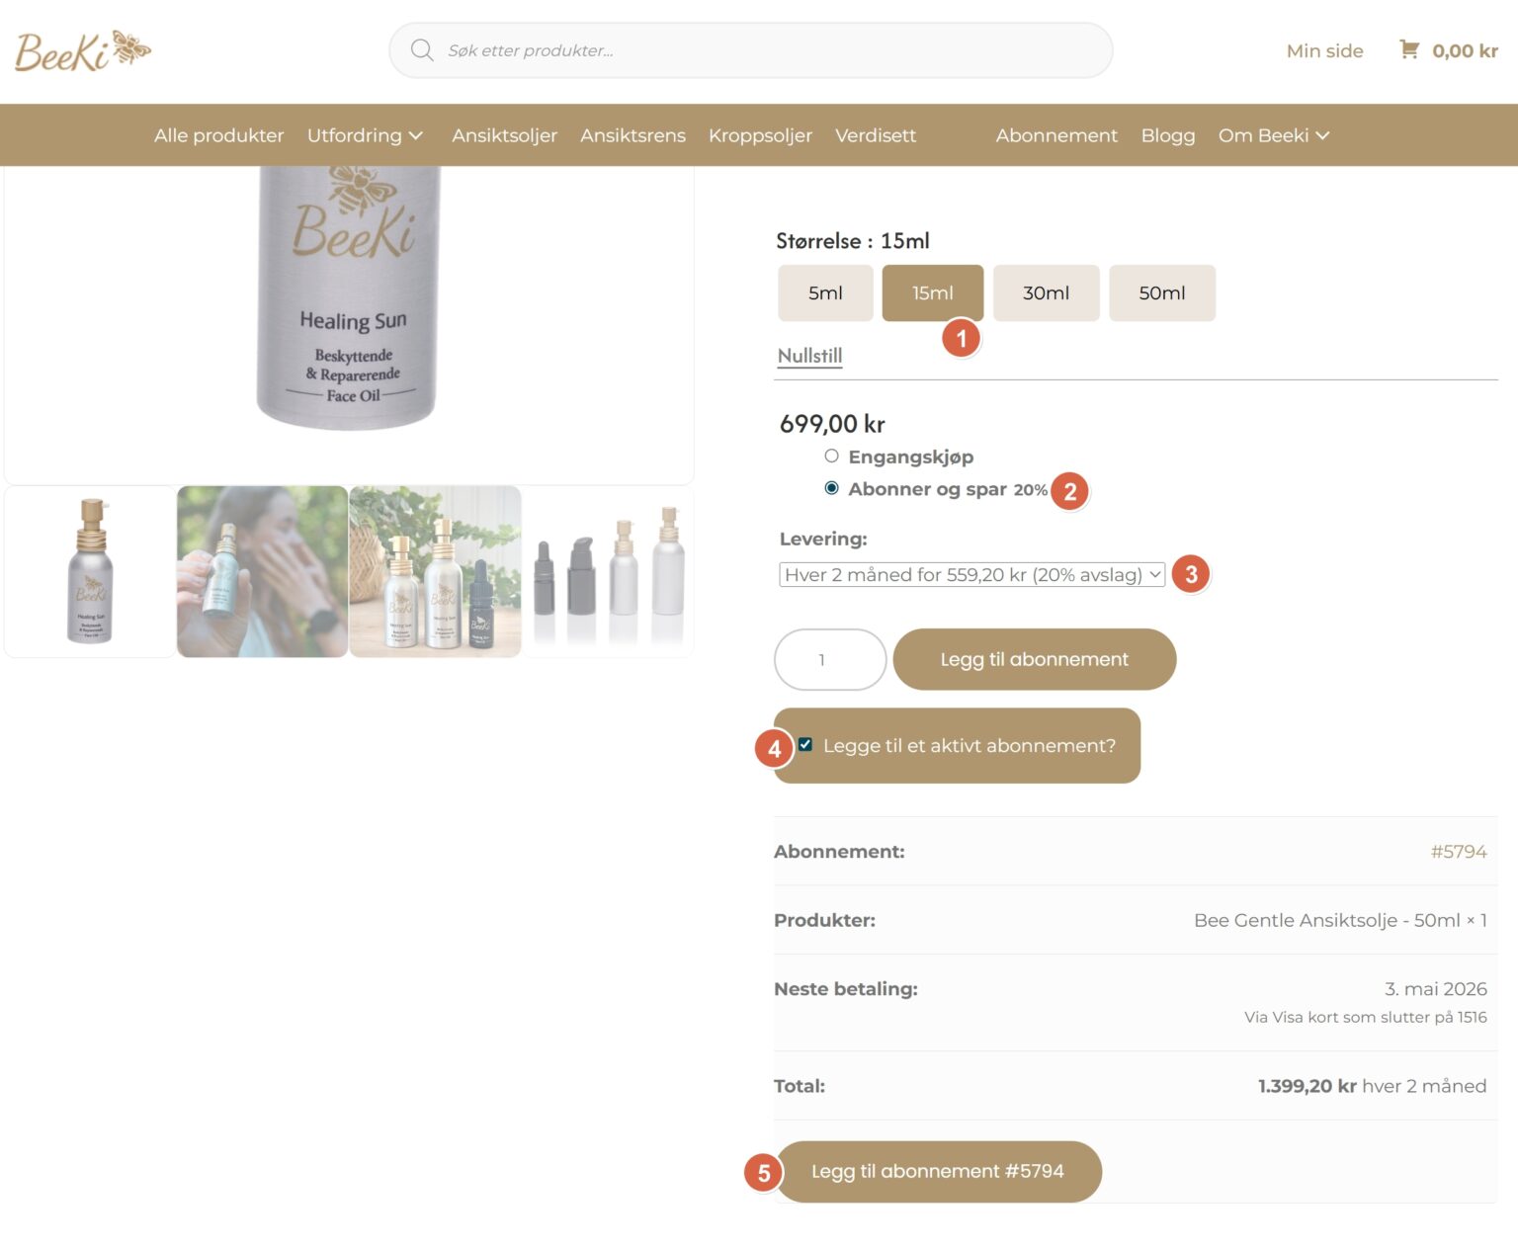Open the Levering frequency dropdown
The width and height of the screenshot is (1518, 1250).
(971, 574)
